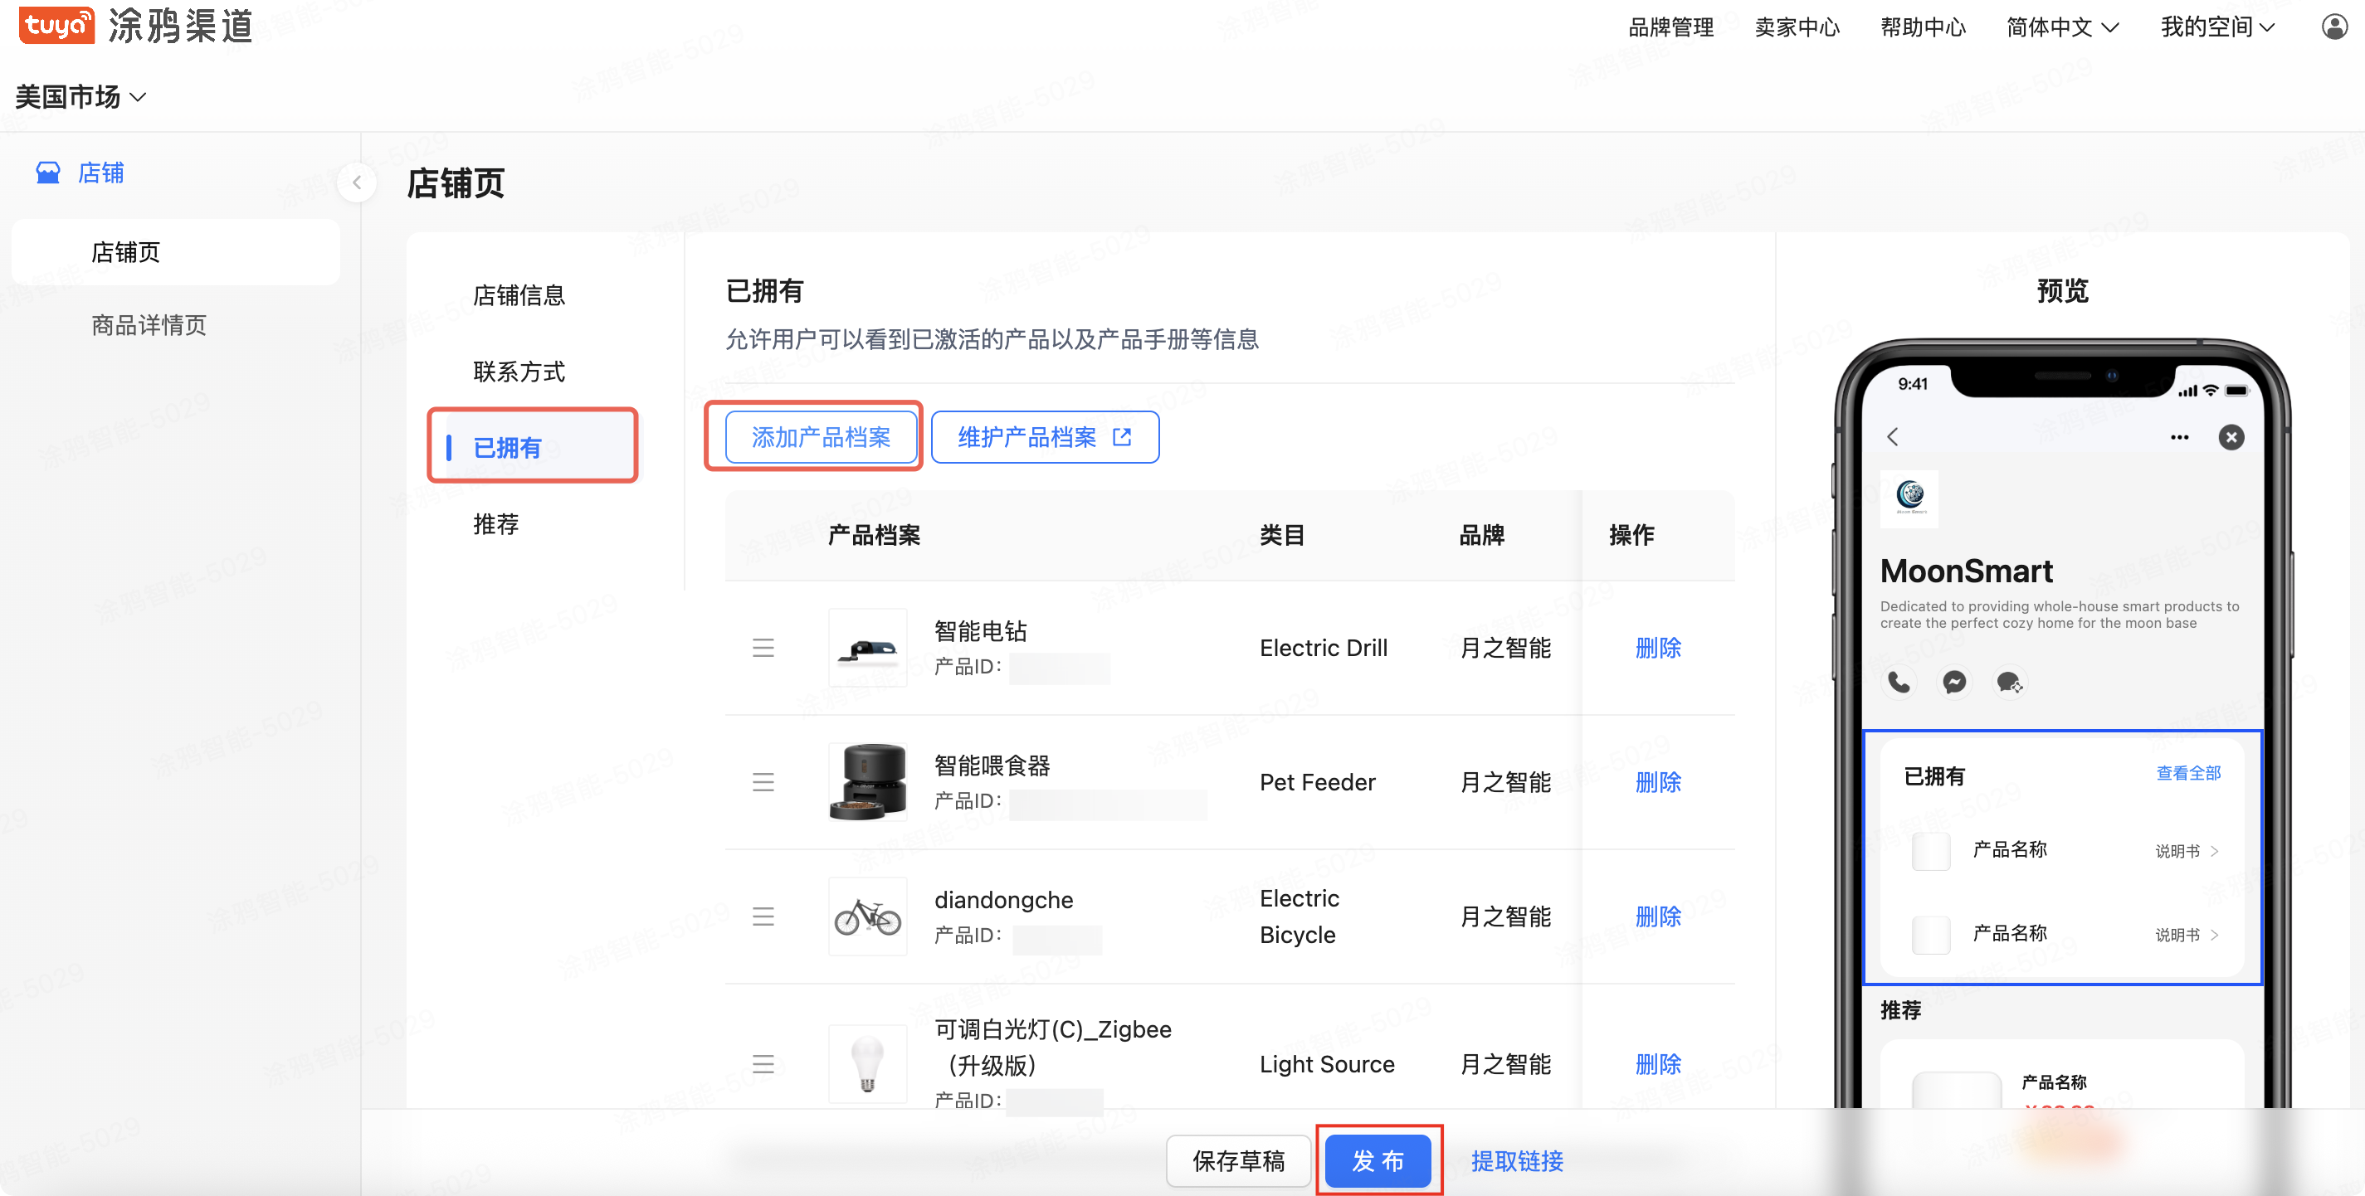
Task: Click the chat bubble icon in preview
Action: coord(2010,682)
